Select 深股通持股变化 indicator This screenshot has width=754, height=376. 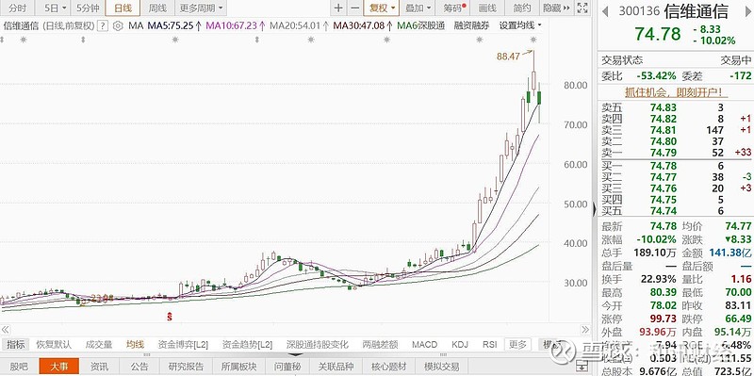pyautogui.click(x=318, y=344)
